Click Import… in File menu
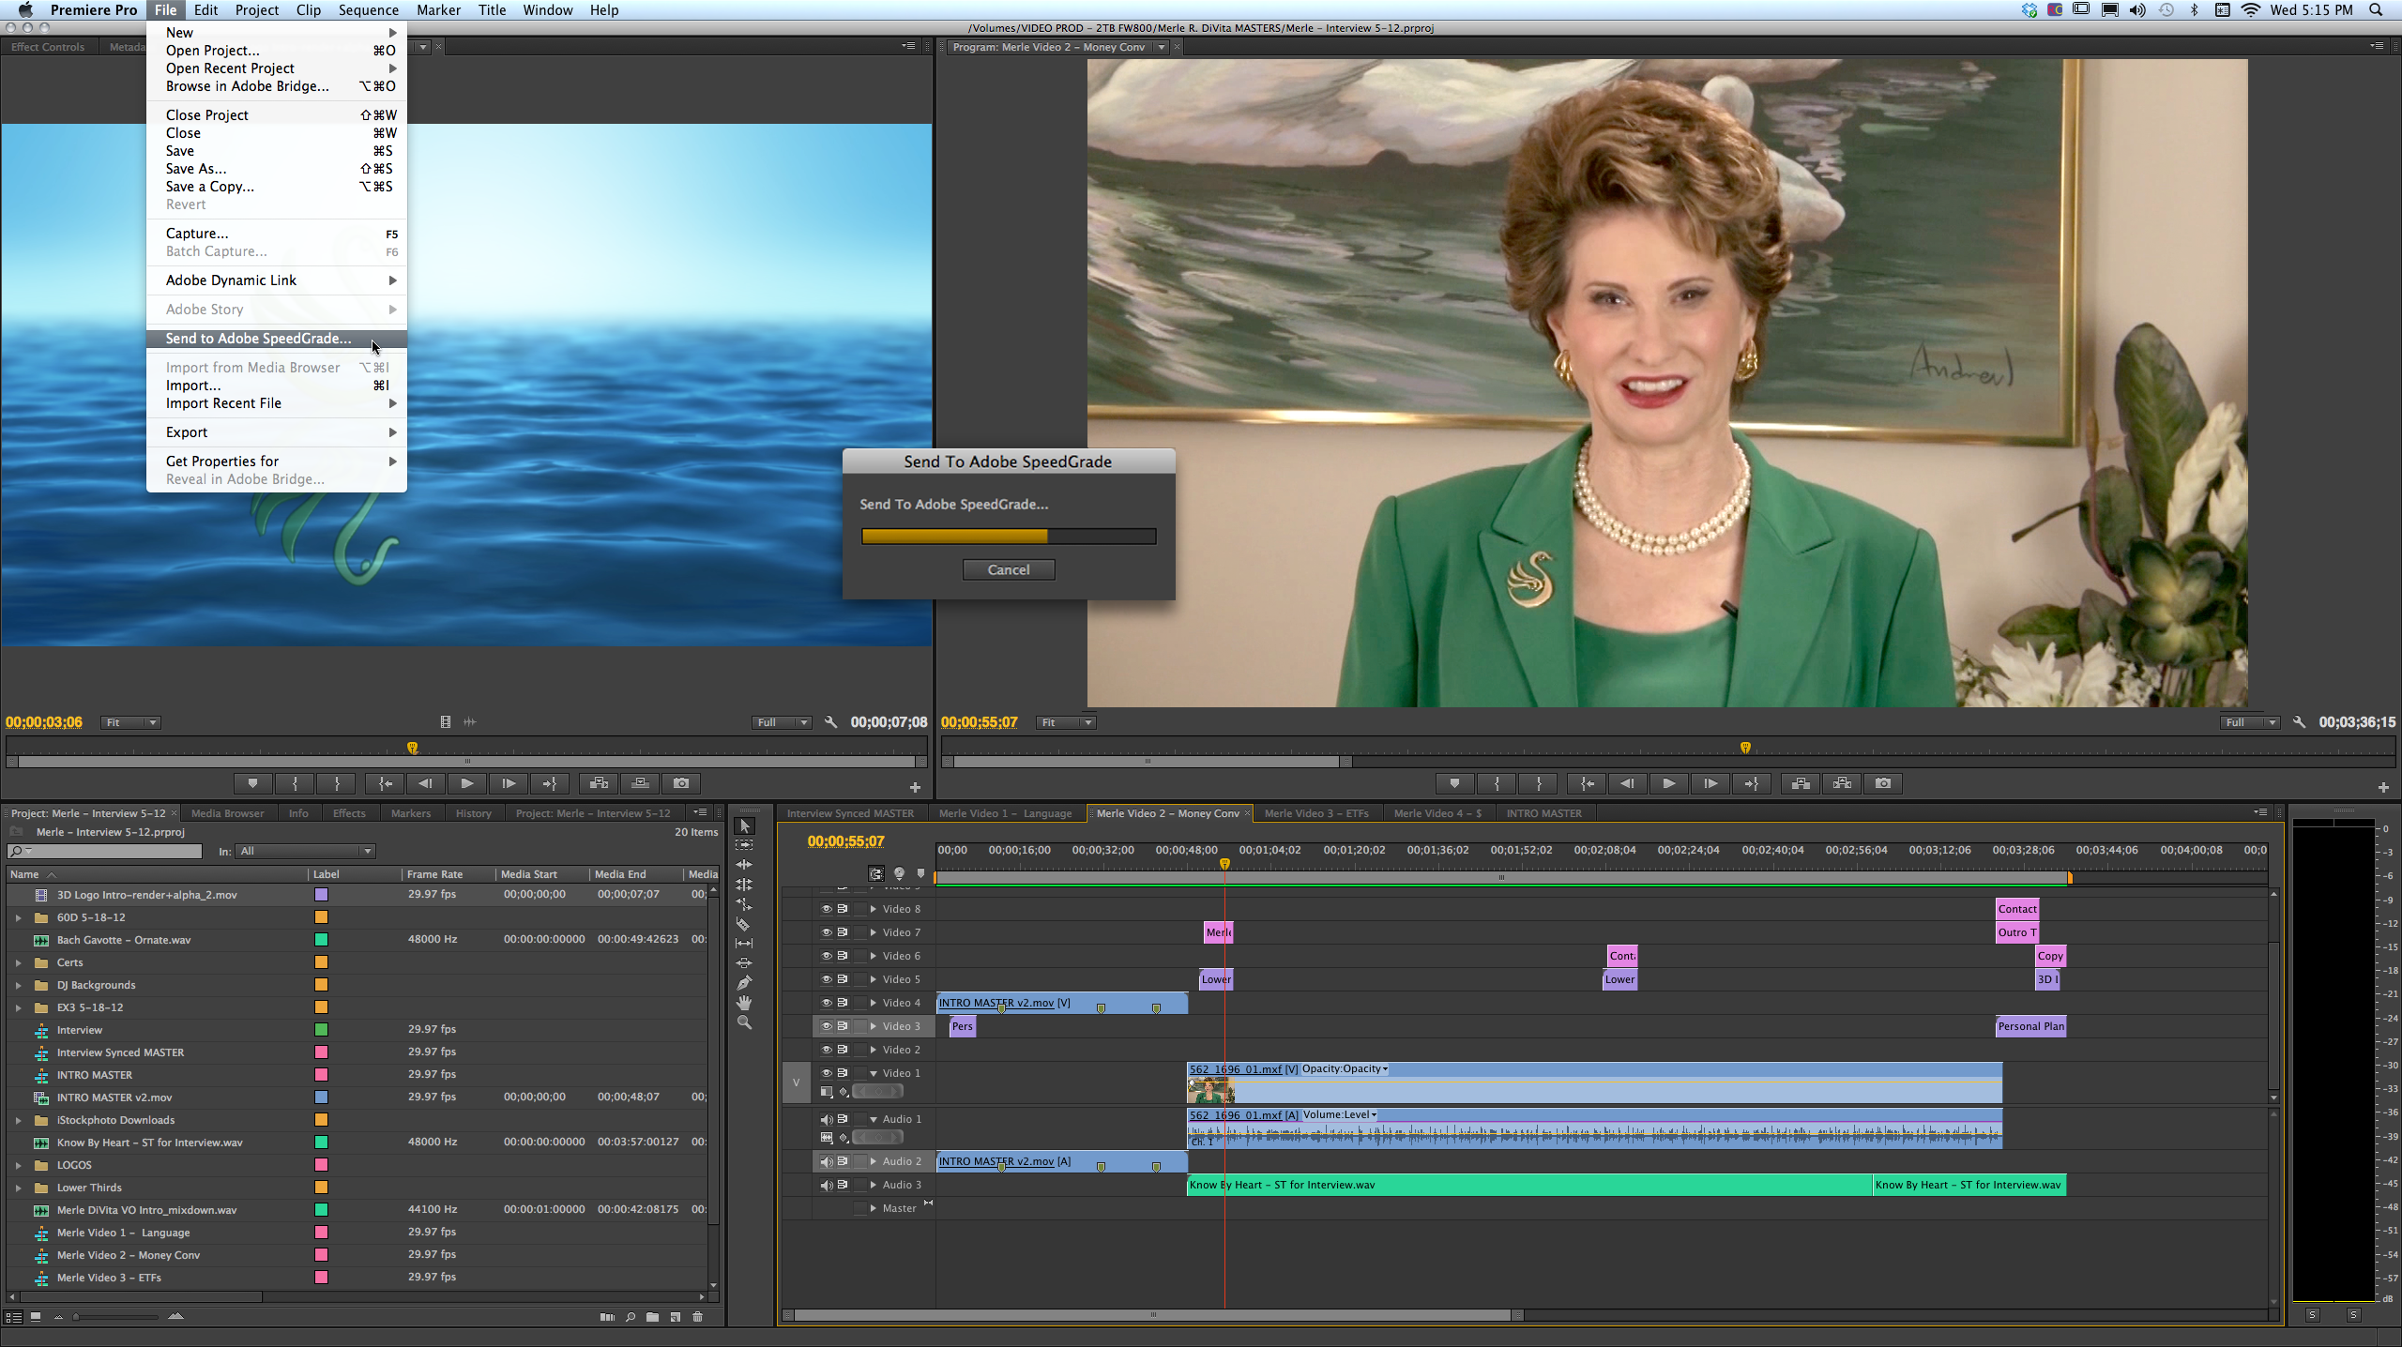Image resolution: width=2402 pixels, height=1347 pixels. pos(277,386)
